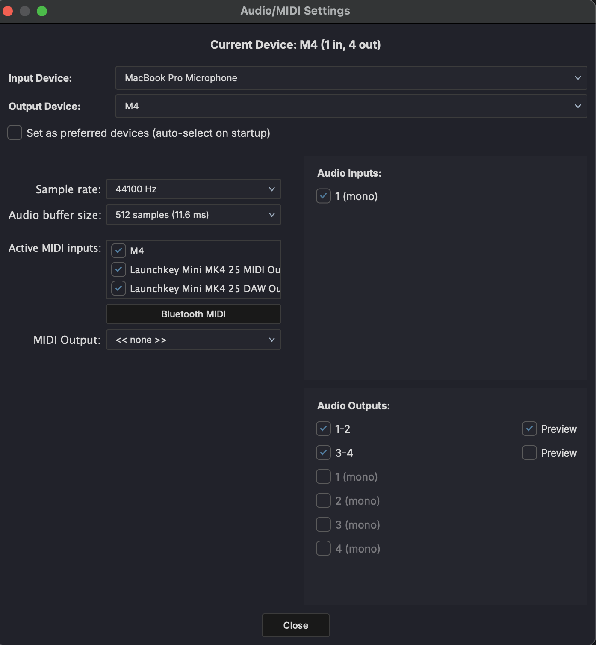Toggle Launchkey Mini MK4 25 DAW input
596x645 pixels.
click(x=118, y=288)
